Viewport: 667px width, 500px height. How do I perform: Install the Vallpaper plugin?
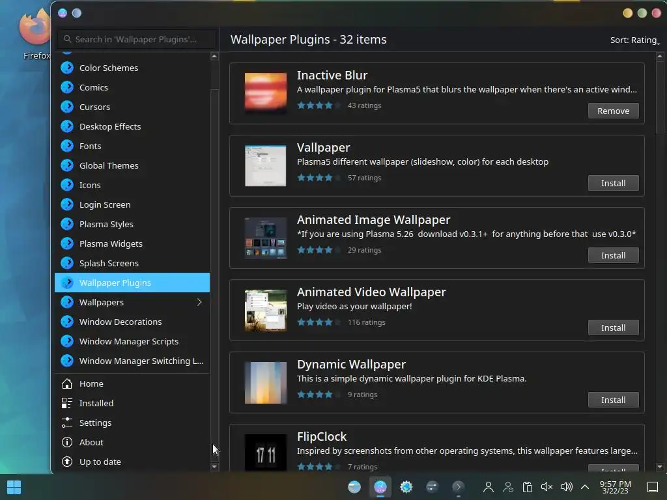coord(613,183)
